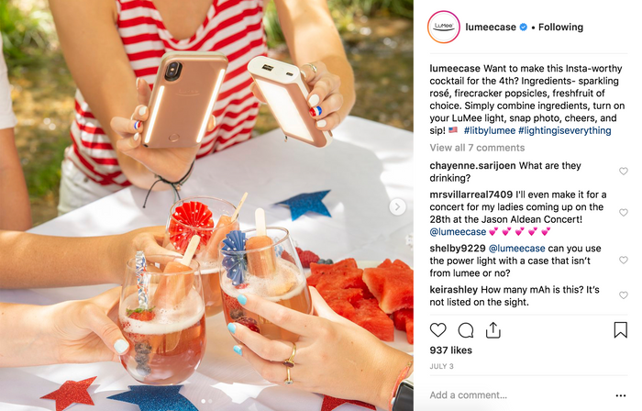The height and width of the screenshot is (411, 642).
Task: Like the post with the heart icon
Action: tap(437, 330)
